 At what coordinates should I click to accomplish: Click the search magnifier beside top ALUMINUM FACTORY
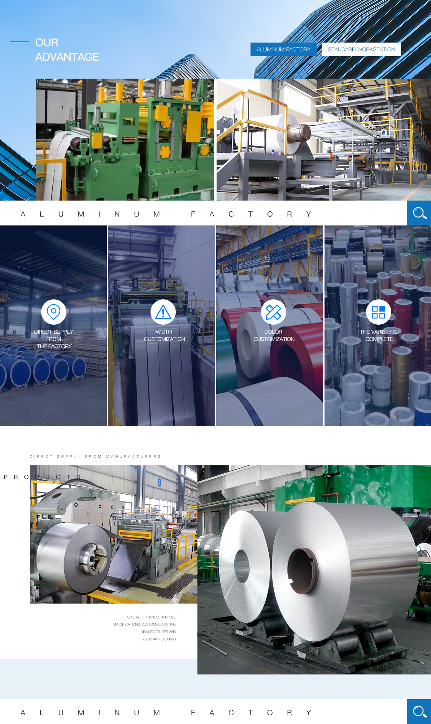[x=419, y=213]
